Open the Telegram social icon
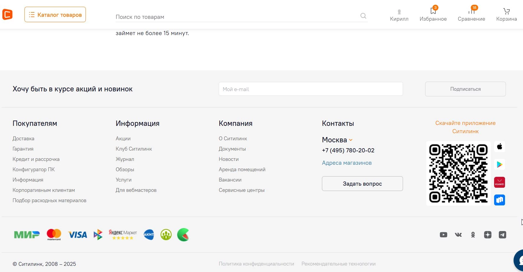The image size is (523, 272). point(502,235)
